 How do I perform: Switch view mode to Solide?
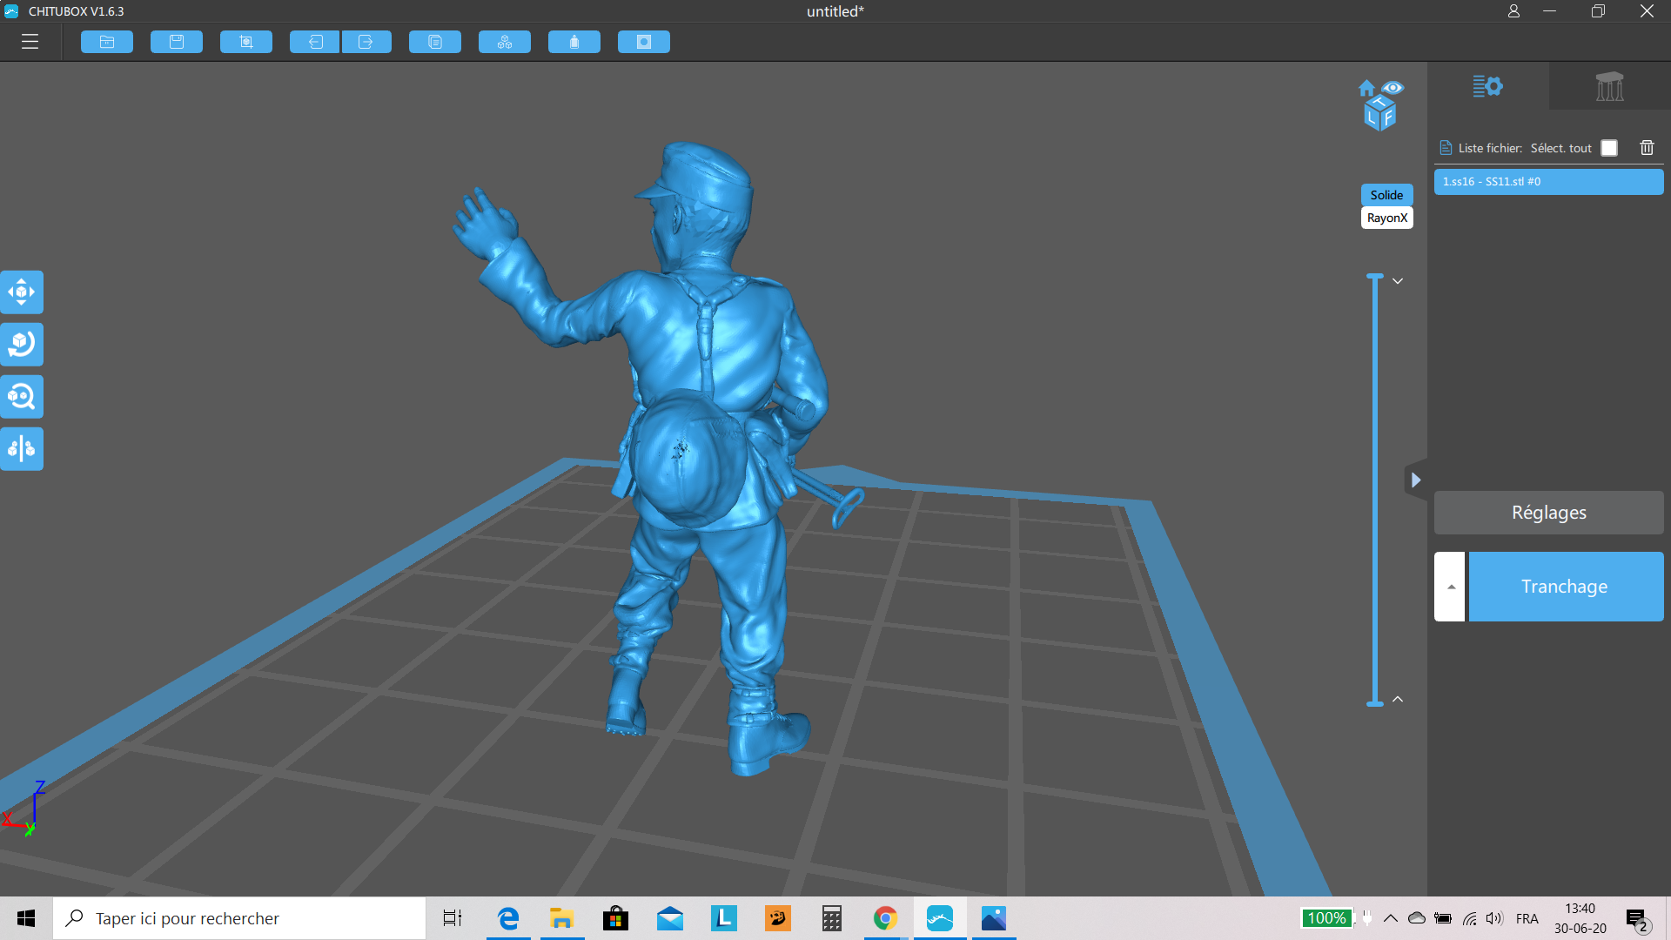click(1386, 195)
